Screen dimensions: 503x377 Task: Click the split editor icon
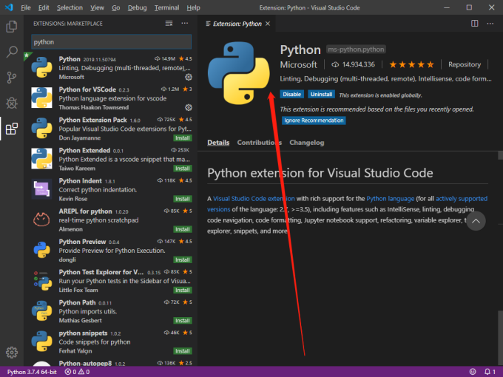pyautogui.click(x=474, y=24)
